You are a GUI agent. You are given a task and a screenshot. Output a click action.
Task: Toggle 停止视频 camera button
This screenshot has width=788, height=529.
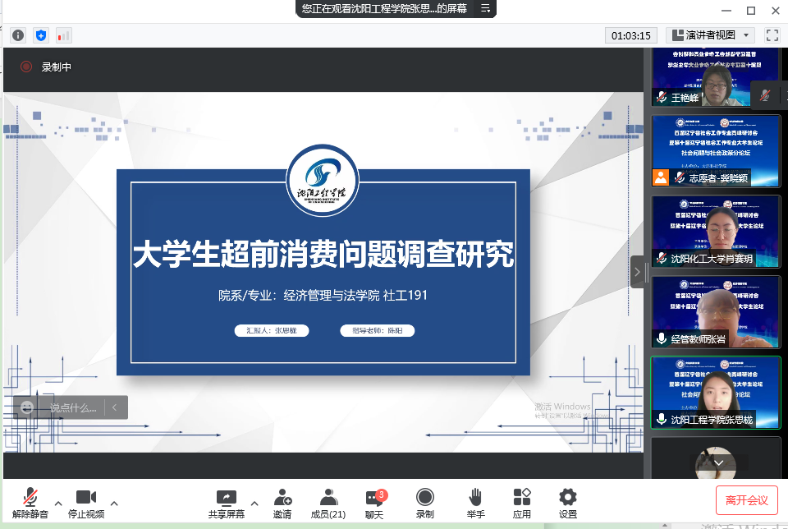click(x=86, y=504)
